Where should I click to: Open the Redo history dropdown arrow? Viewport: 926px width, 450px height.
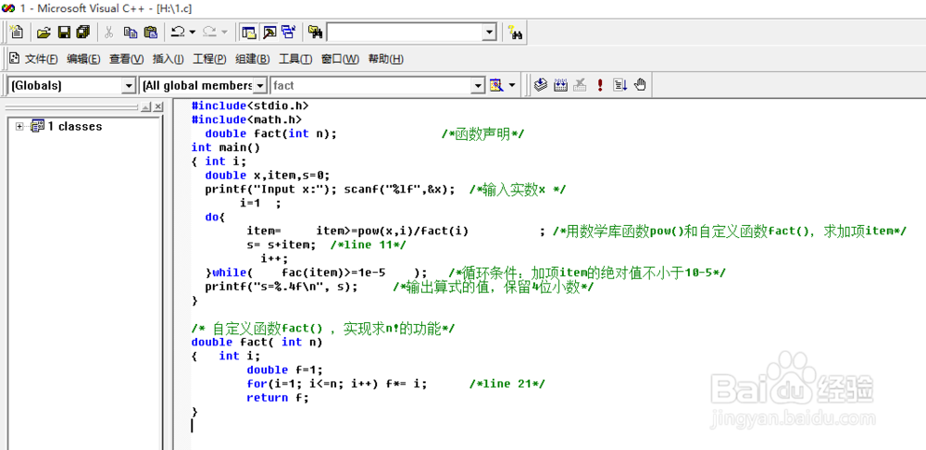224,32
